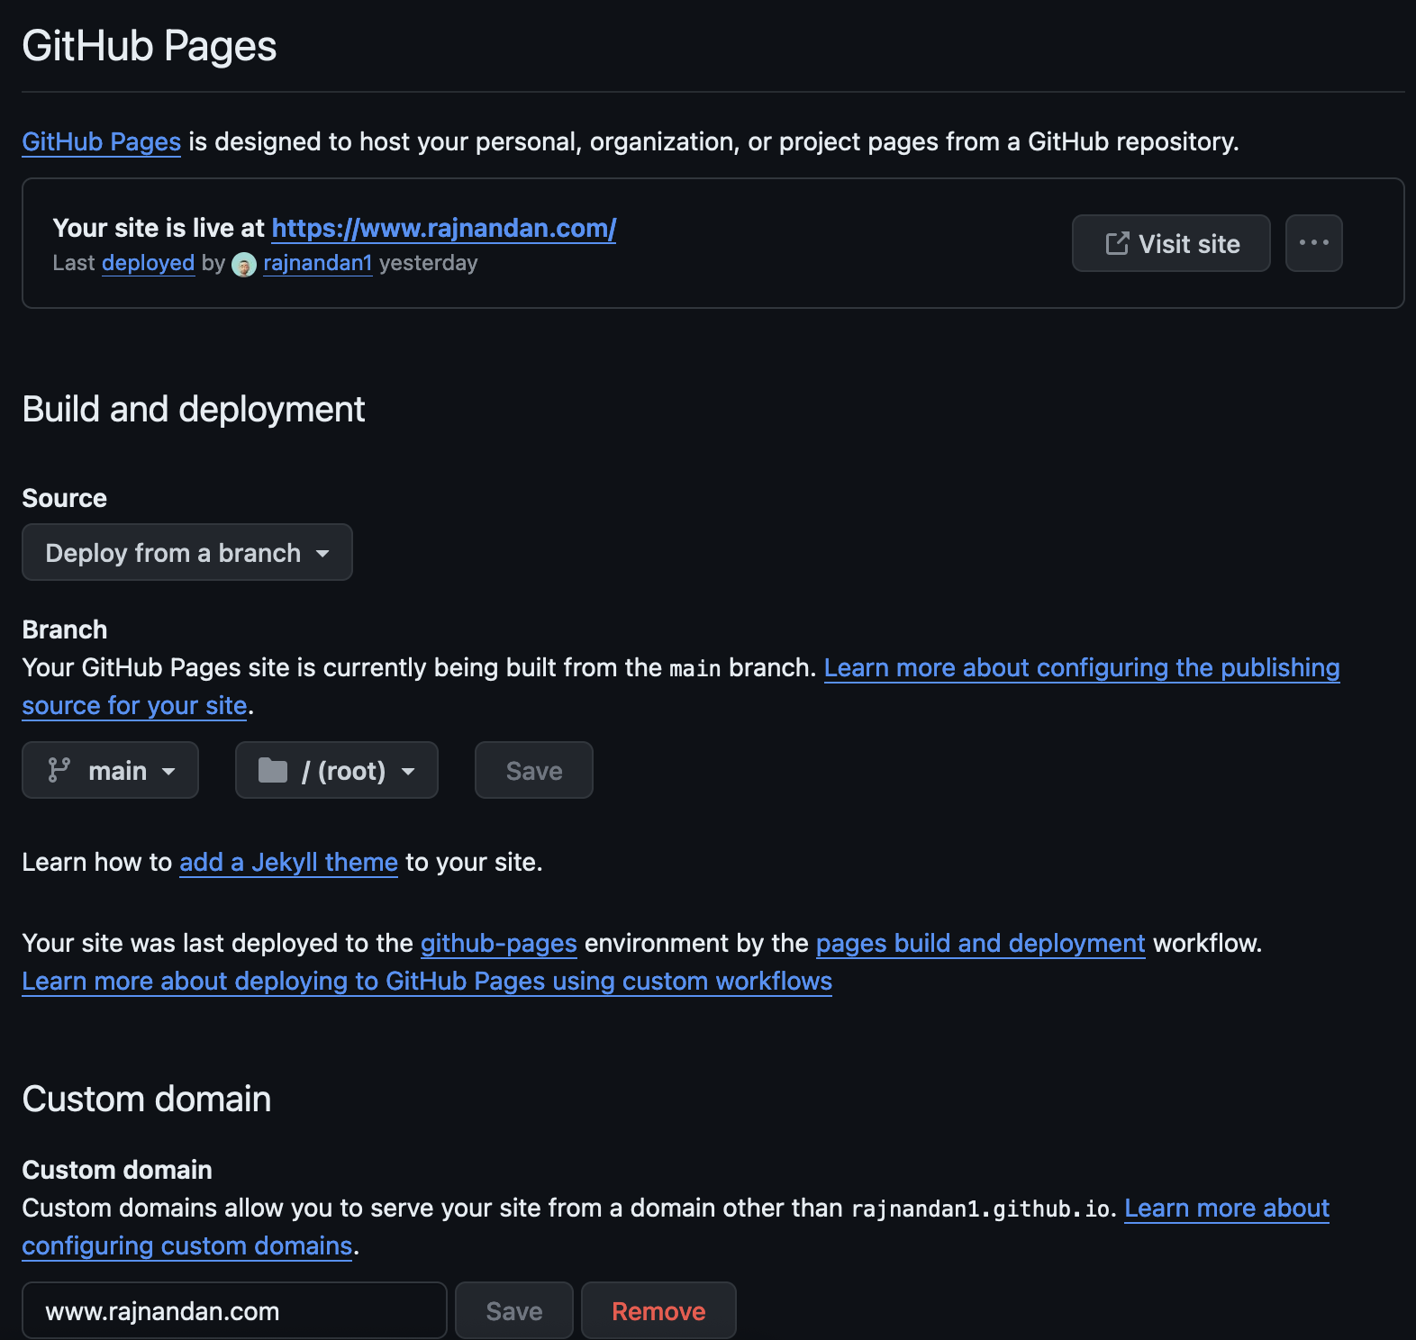Click the red Remove button
This screenshot has height=1340, width=1416.
pos(658,1310)
